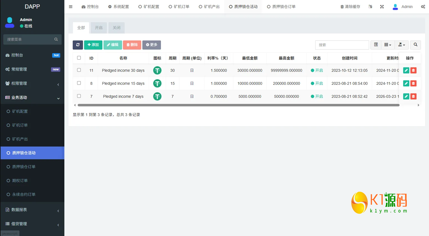Toggle status 开启 for 15 days row

click(317, 83)
